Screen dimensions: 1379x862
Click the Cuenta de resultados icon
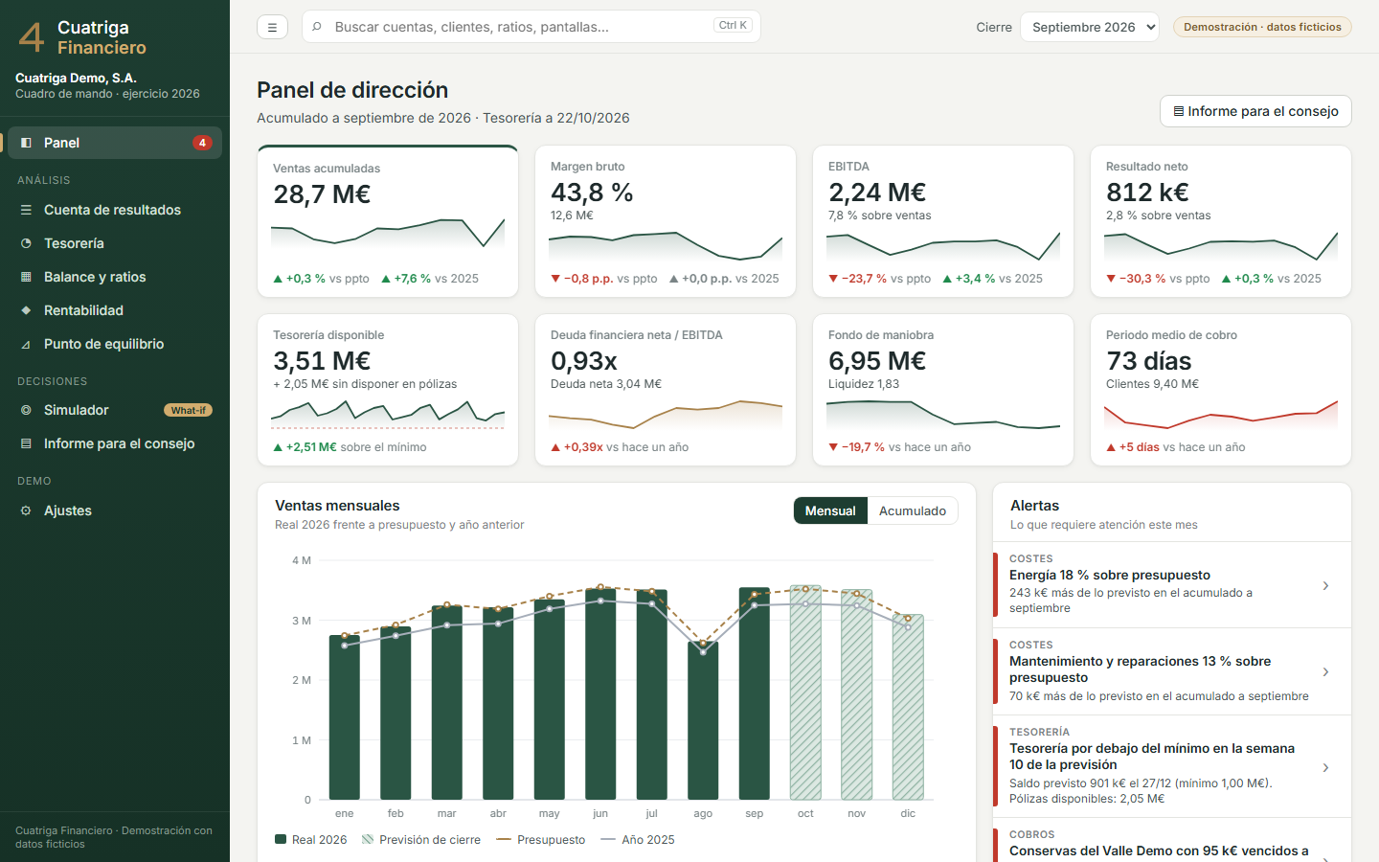(27, 210)
